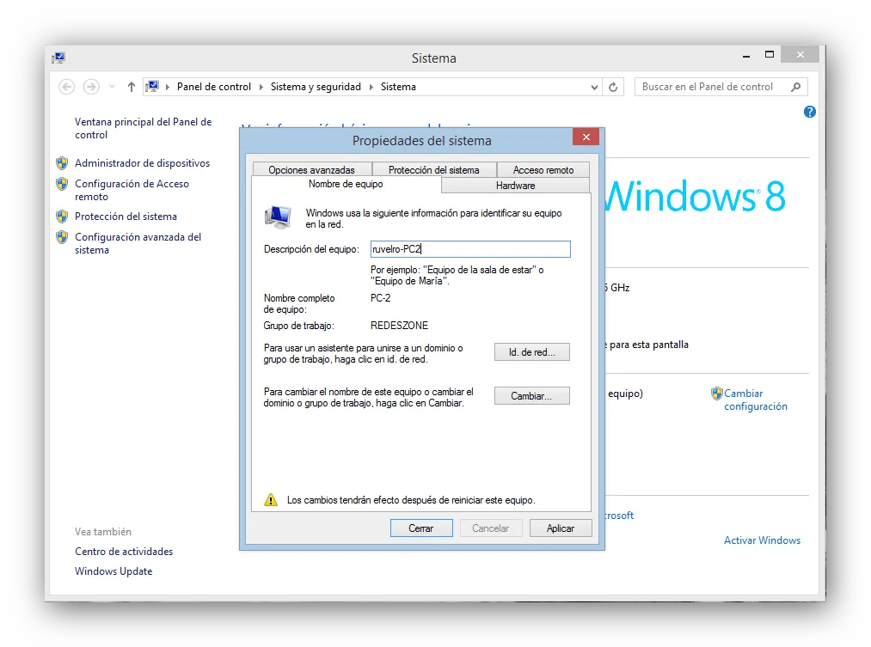Open the Acceso remoto tab

click(x=543, y=169)
